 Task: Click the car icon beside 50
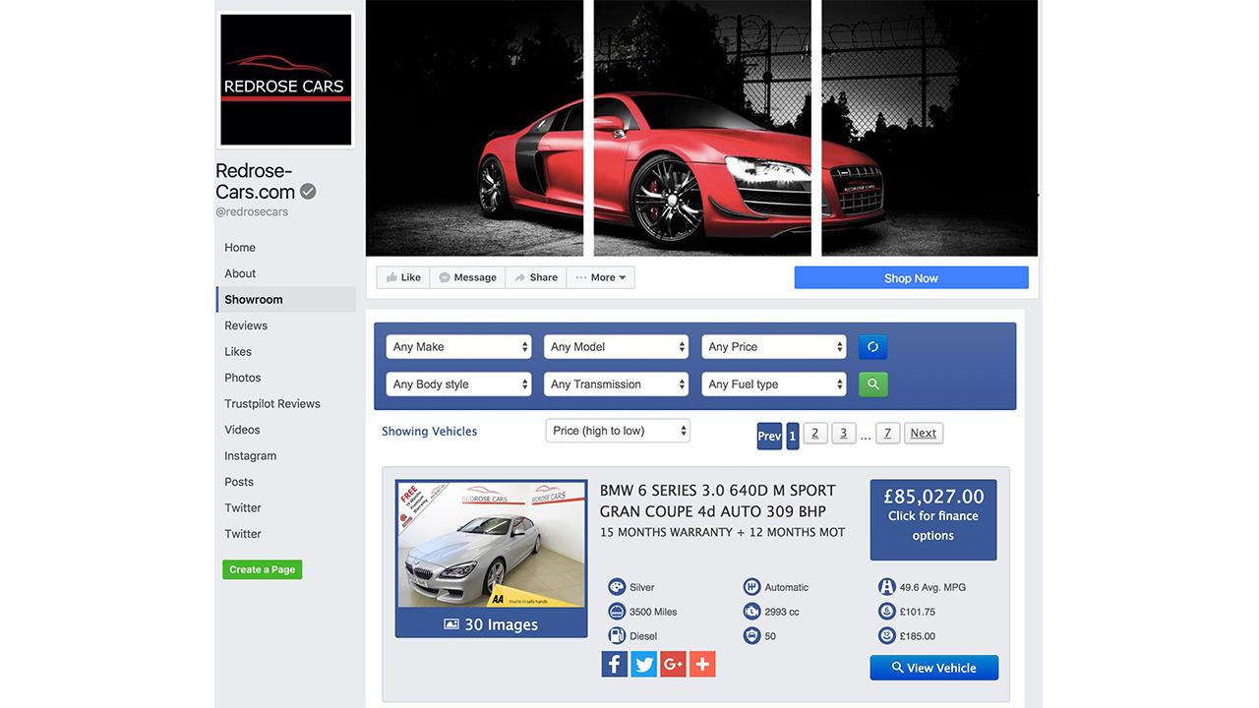(751, 636)
